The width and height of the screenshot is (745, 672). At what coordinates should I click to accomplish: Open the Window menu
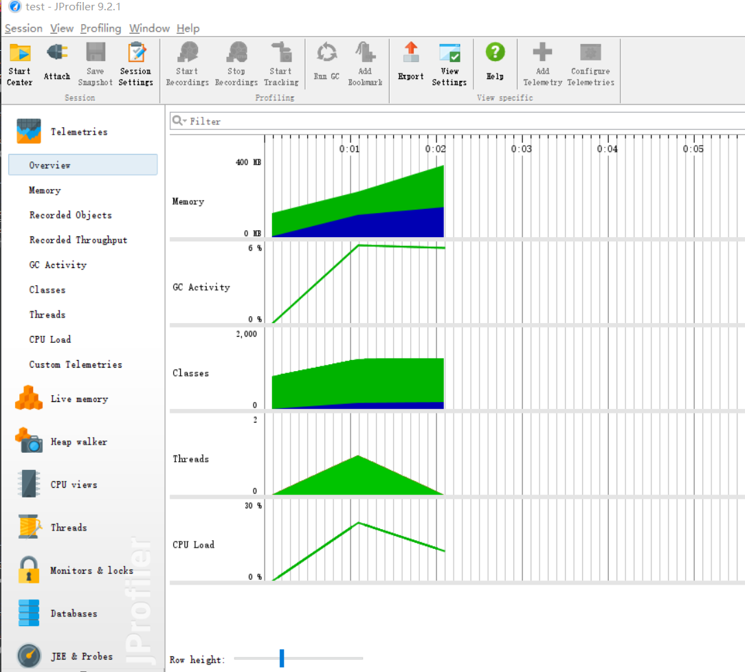pos(149,28)
